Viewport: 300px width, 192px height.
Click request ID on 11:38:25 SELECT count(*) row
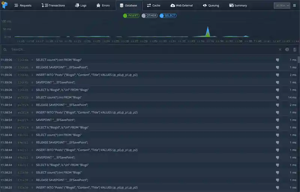(23, 172)
